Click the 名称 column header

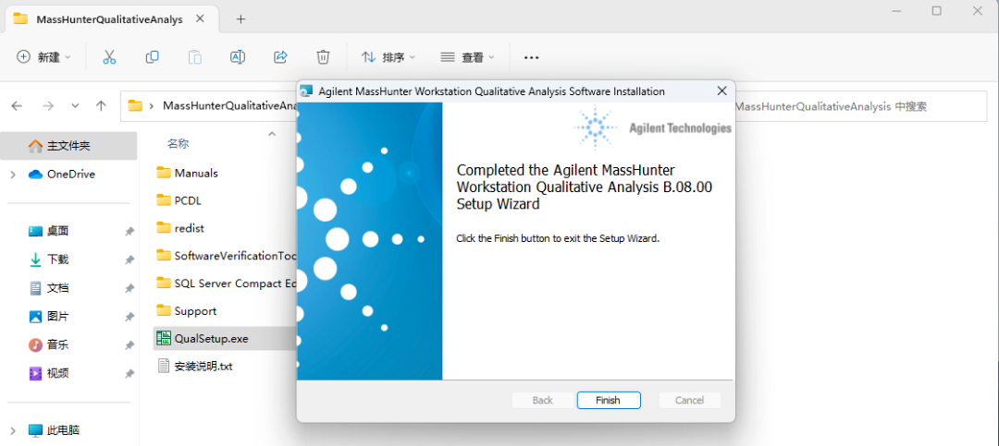coord(178,144)
